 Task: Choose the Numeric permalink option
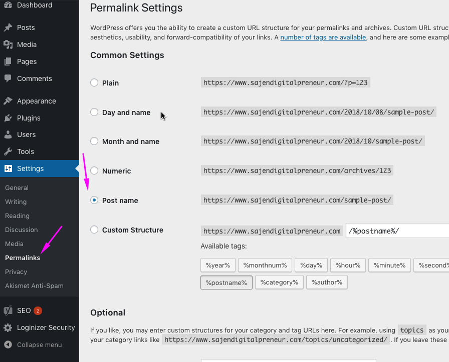[94, 171]
